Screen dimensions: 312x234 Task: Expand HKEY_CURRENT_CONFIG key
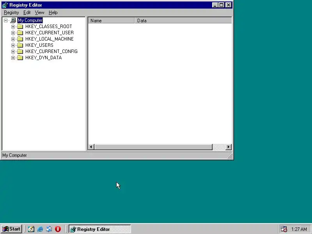(13, 51)
